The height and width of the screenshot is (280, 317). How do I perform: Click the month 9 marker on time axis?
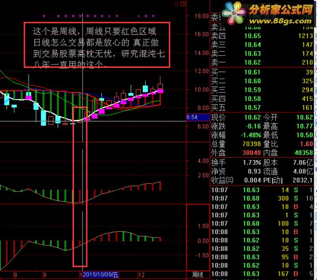tap(45, 275)
